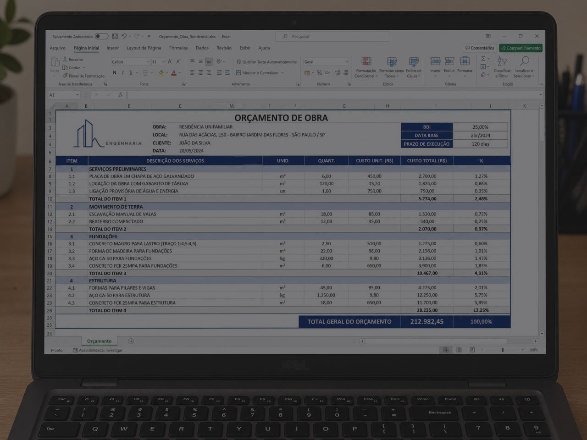
Task: Click the Pesquisar search box
Action: [333, 36]
